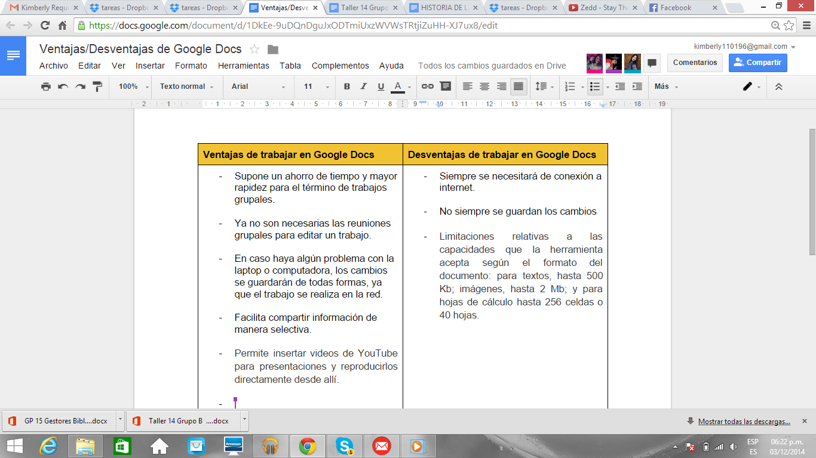This screenshot has width=816, height=458.
Task: Select the Paint format tool
Action: pyautogui.click(x=97, y=86)
